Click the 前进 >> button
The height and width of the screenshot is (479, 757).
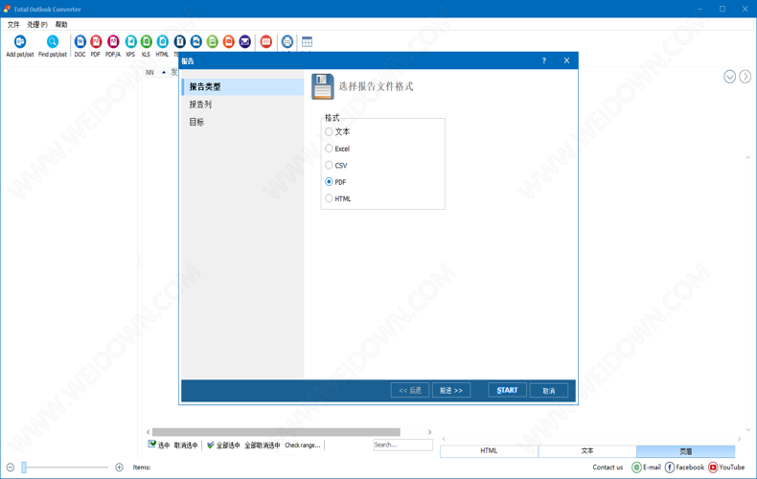450,391
